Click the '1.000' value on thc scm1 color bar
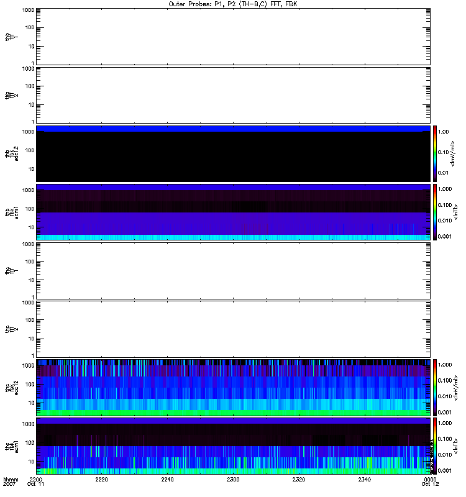466x497 pixels. (445, 423)
